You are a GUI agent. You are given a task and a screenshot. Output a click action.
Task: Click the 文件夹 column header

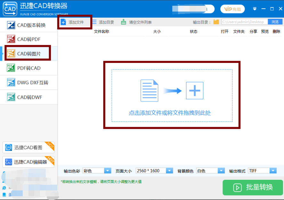pos(239,31)
